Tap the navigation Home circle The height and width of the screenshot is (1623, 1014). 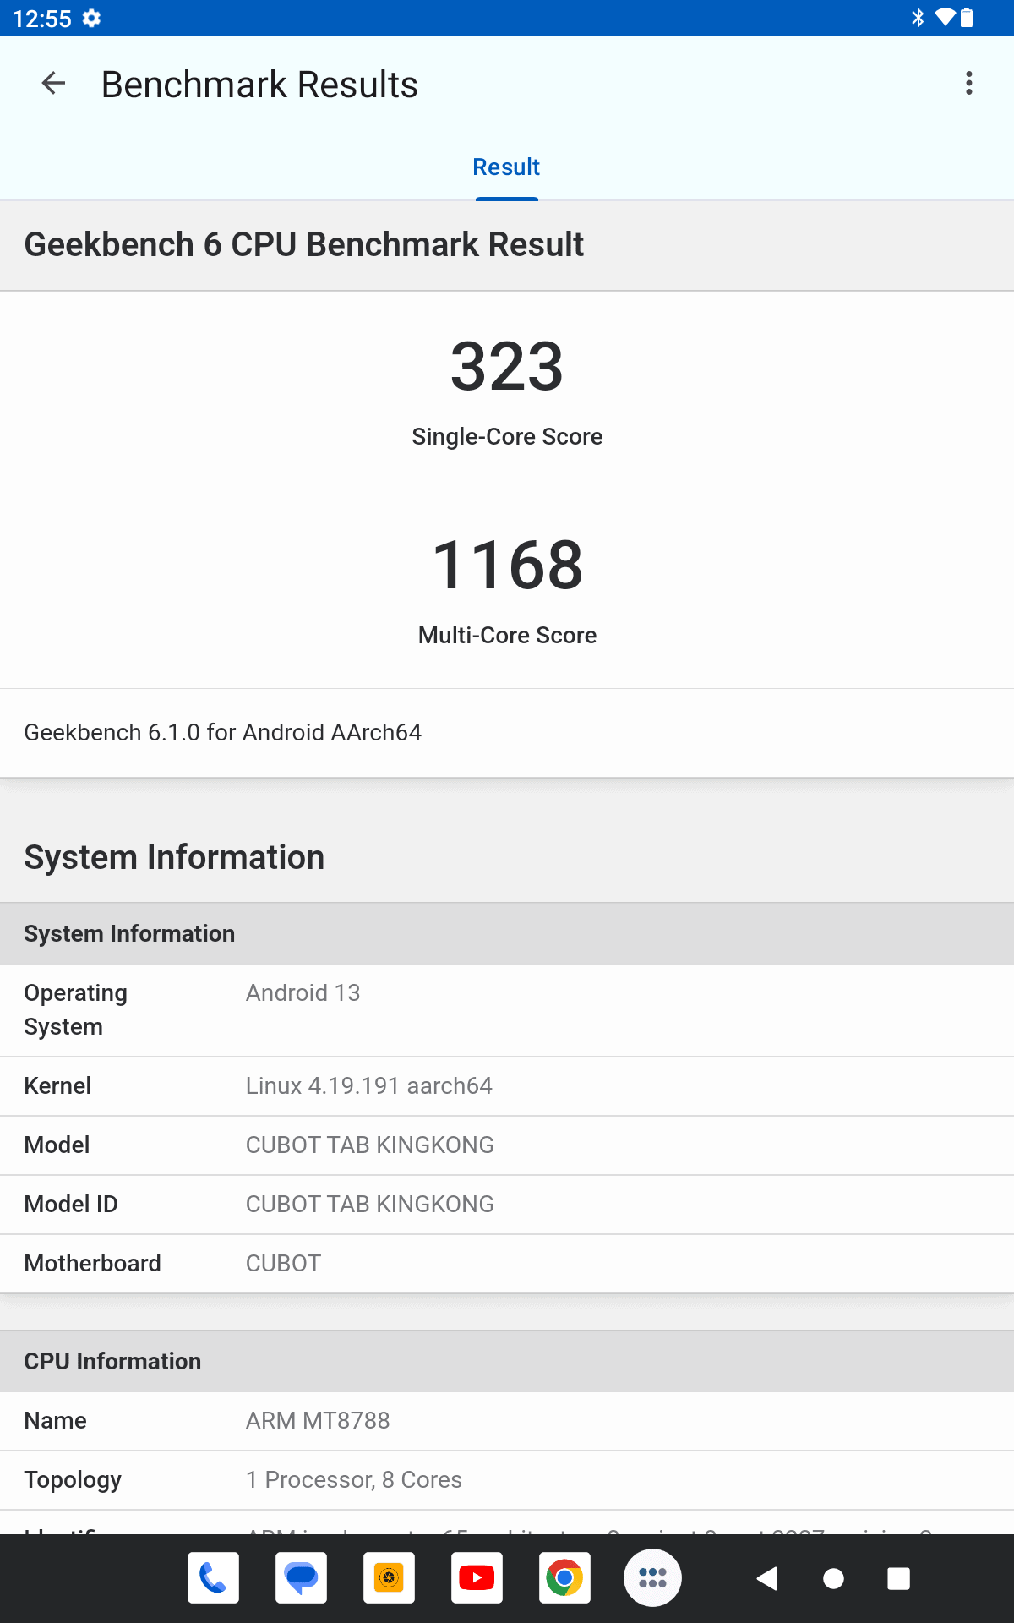pos(833,1578)
